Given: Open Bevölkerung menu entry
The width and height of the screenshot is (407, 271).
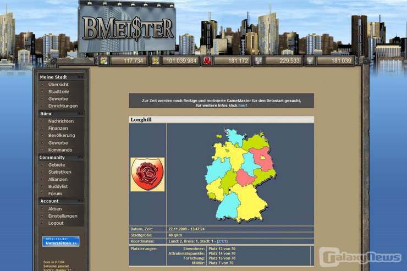Looking at the screenshot, I should pos(62,135).
